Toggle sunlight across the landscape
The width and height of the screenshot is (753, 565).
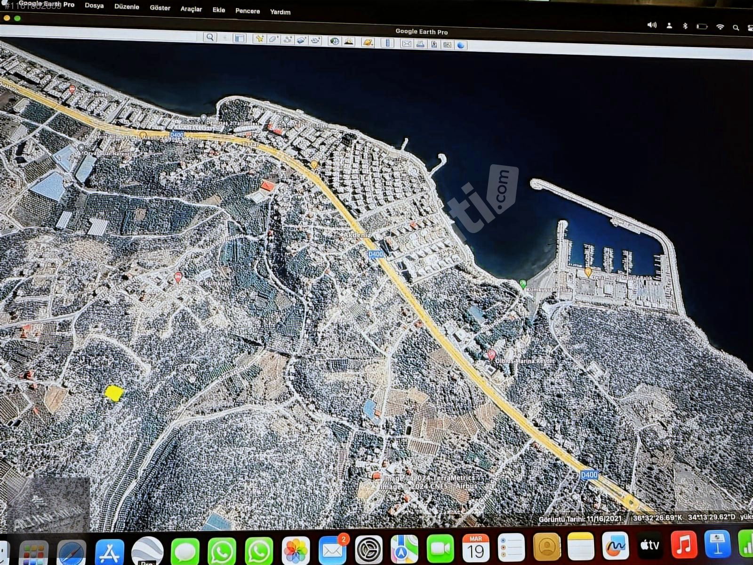coord(349,41)
